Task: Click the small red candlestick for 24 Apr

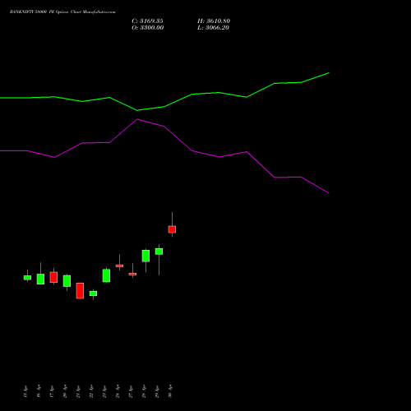Action: pos(119,266)
